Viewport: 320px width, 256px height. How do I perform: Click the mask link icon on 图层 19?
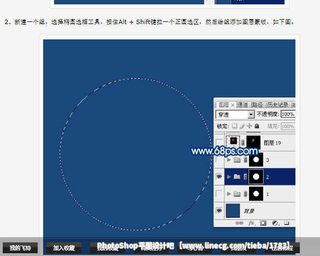242,143
